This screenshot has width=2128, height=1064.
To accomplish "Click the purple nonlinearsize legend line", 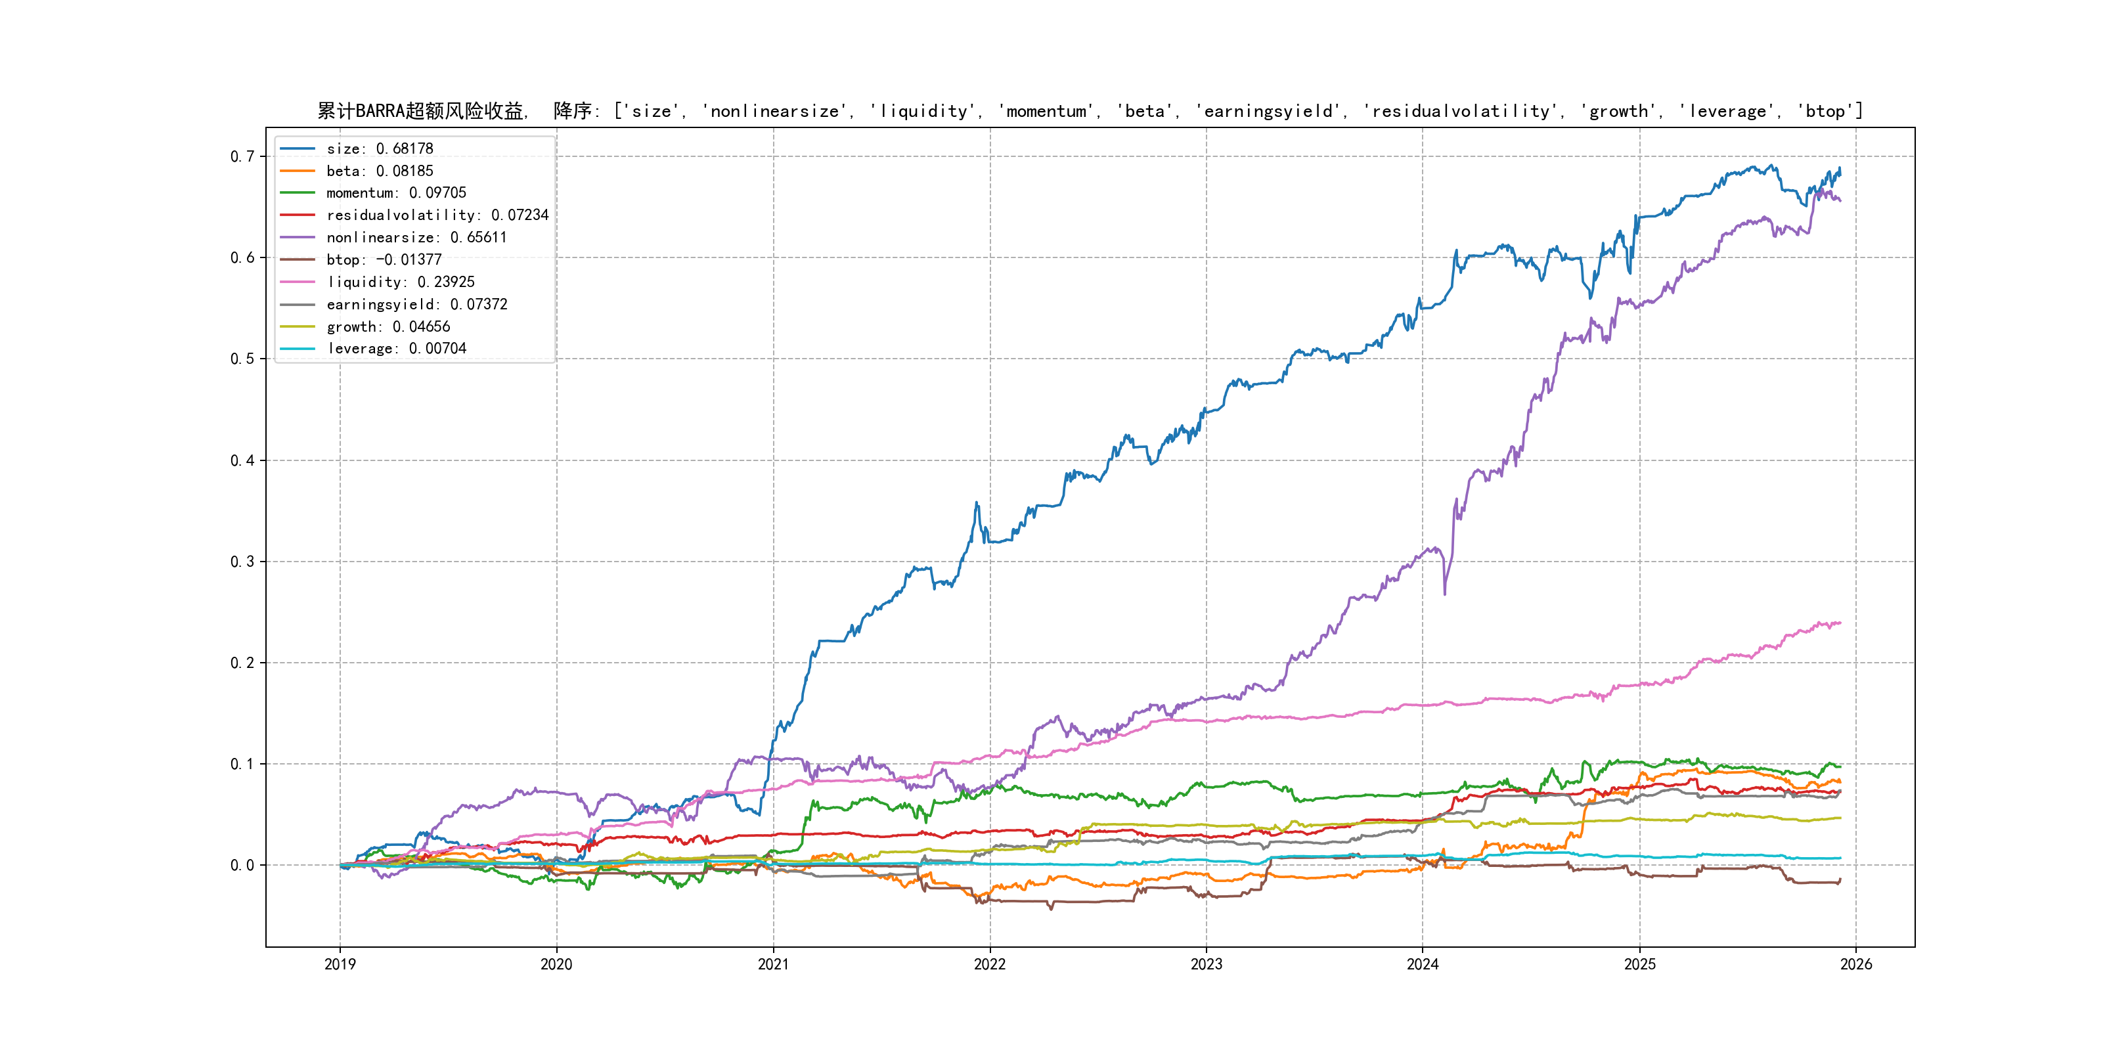I will tap(298, 237).
